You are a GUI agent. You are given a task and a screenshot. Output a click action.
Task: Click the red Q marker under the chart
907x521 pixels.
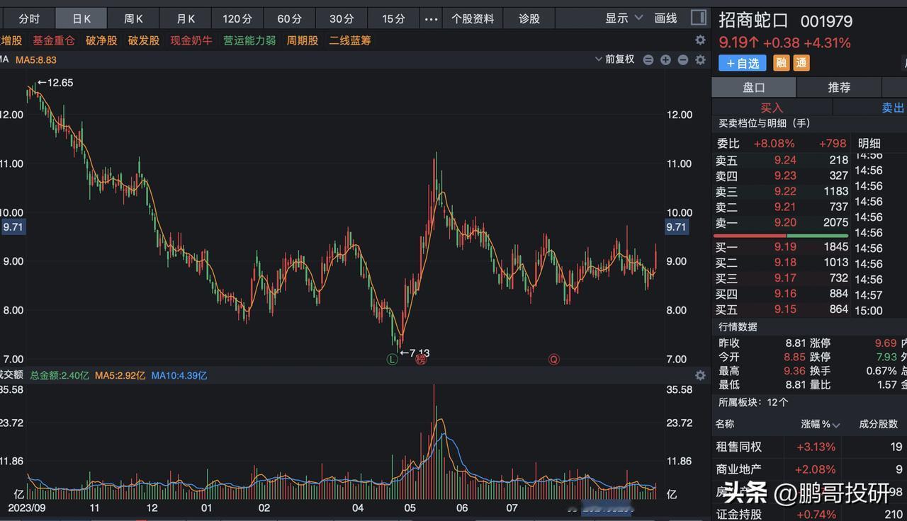pyautogui.click(x=553, y=360)
